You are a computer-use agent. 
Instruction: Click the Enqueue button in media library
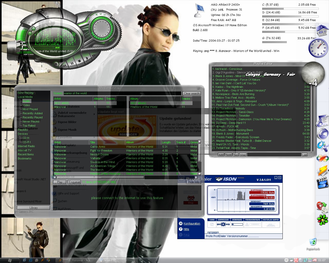point(74,182)
